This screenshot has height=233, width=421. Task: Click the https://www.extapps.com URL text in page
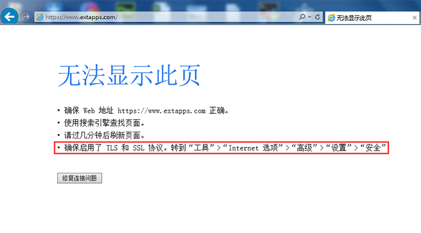pyautogui.click(x=162, y=111)
